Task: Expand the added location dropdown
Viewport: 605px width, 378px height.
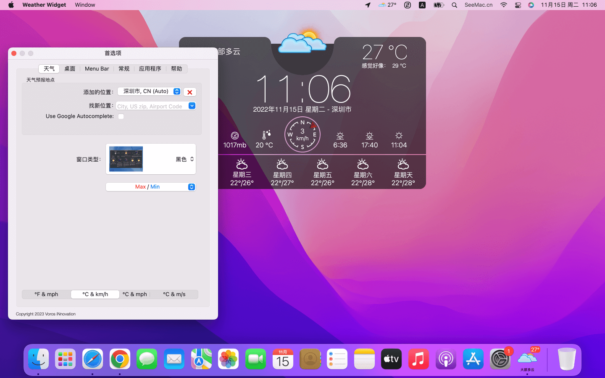Action: point(177,92)
